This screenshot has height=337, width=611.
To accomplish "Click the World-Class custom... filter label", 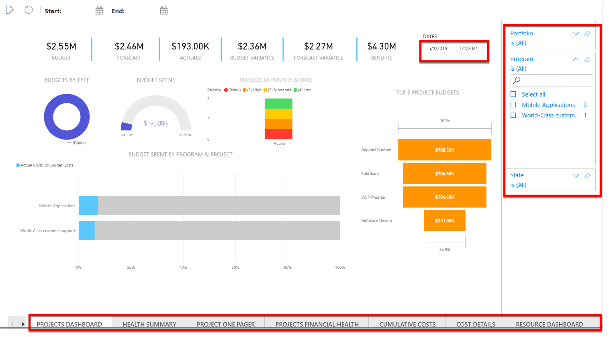I will point(550,115).
